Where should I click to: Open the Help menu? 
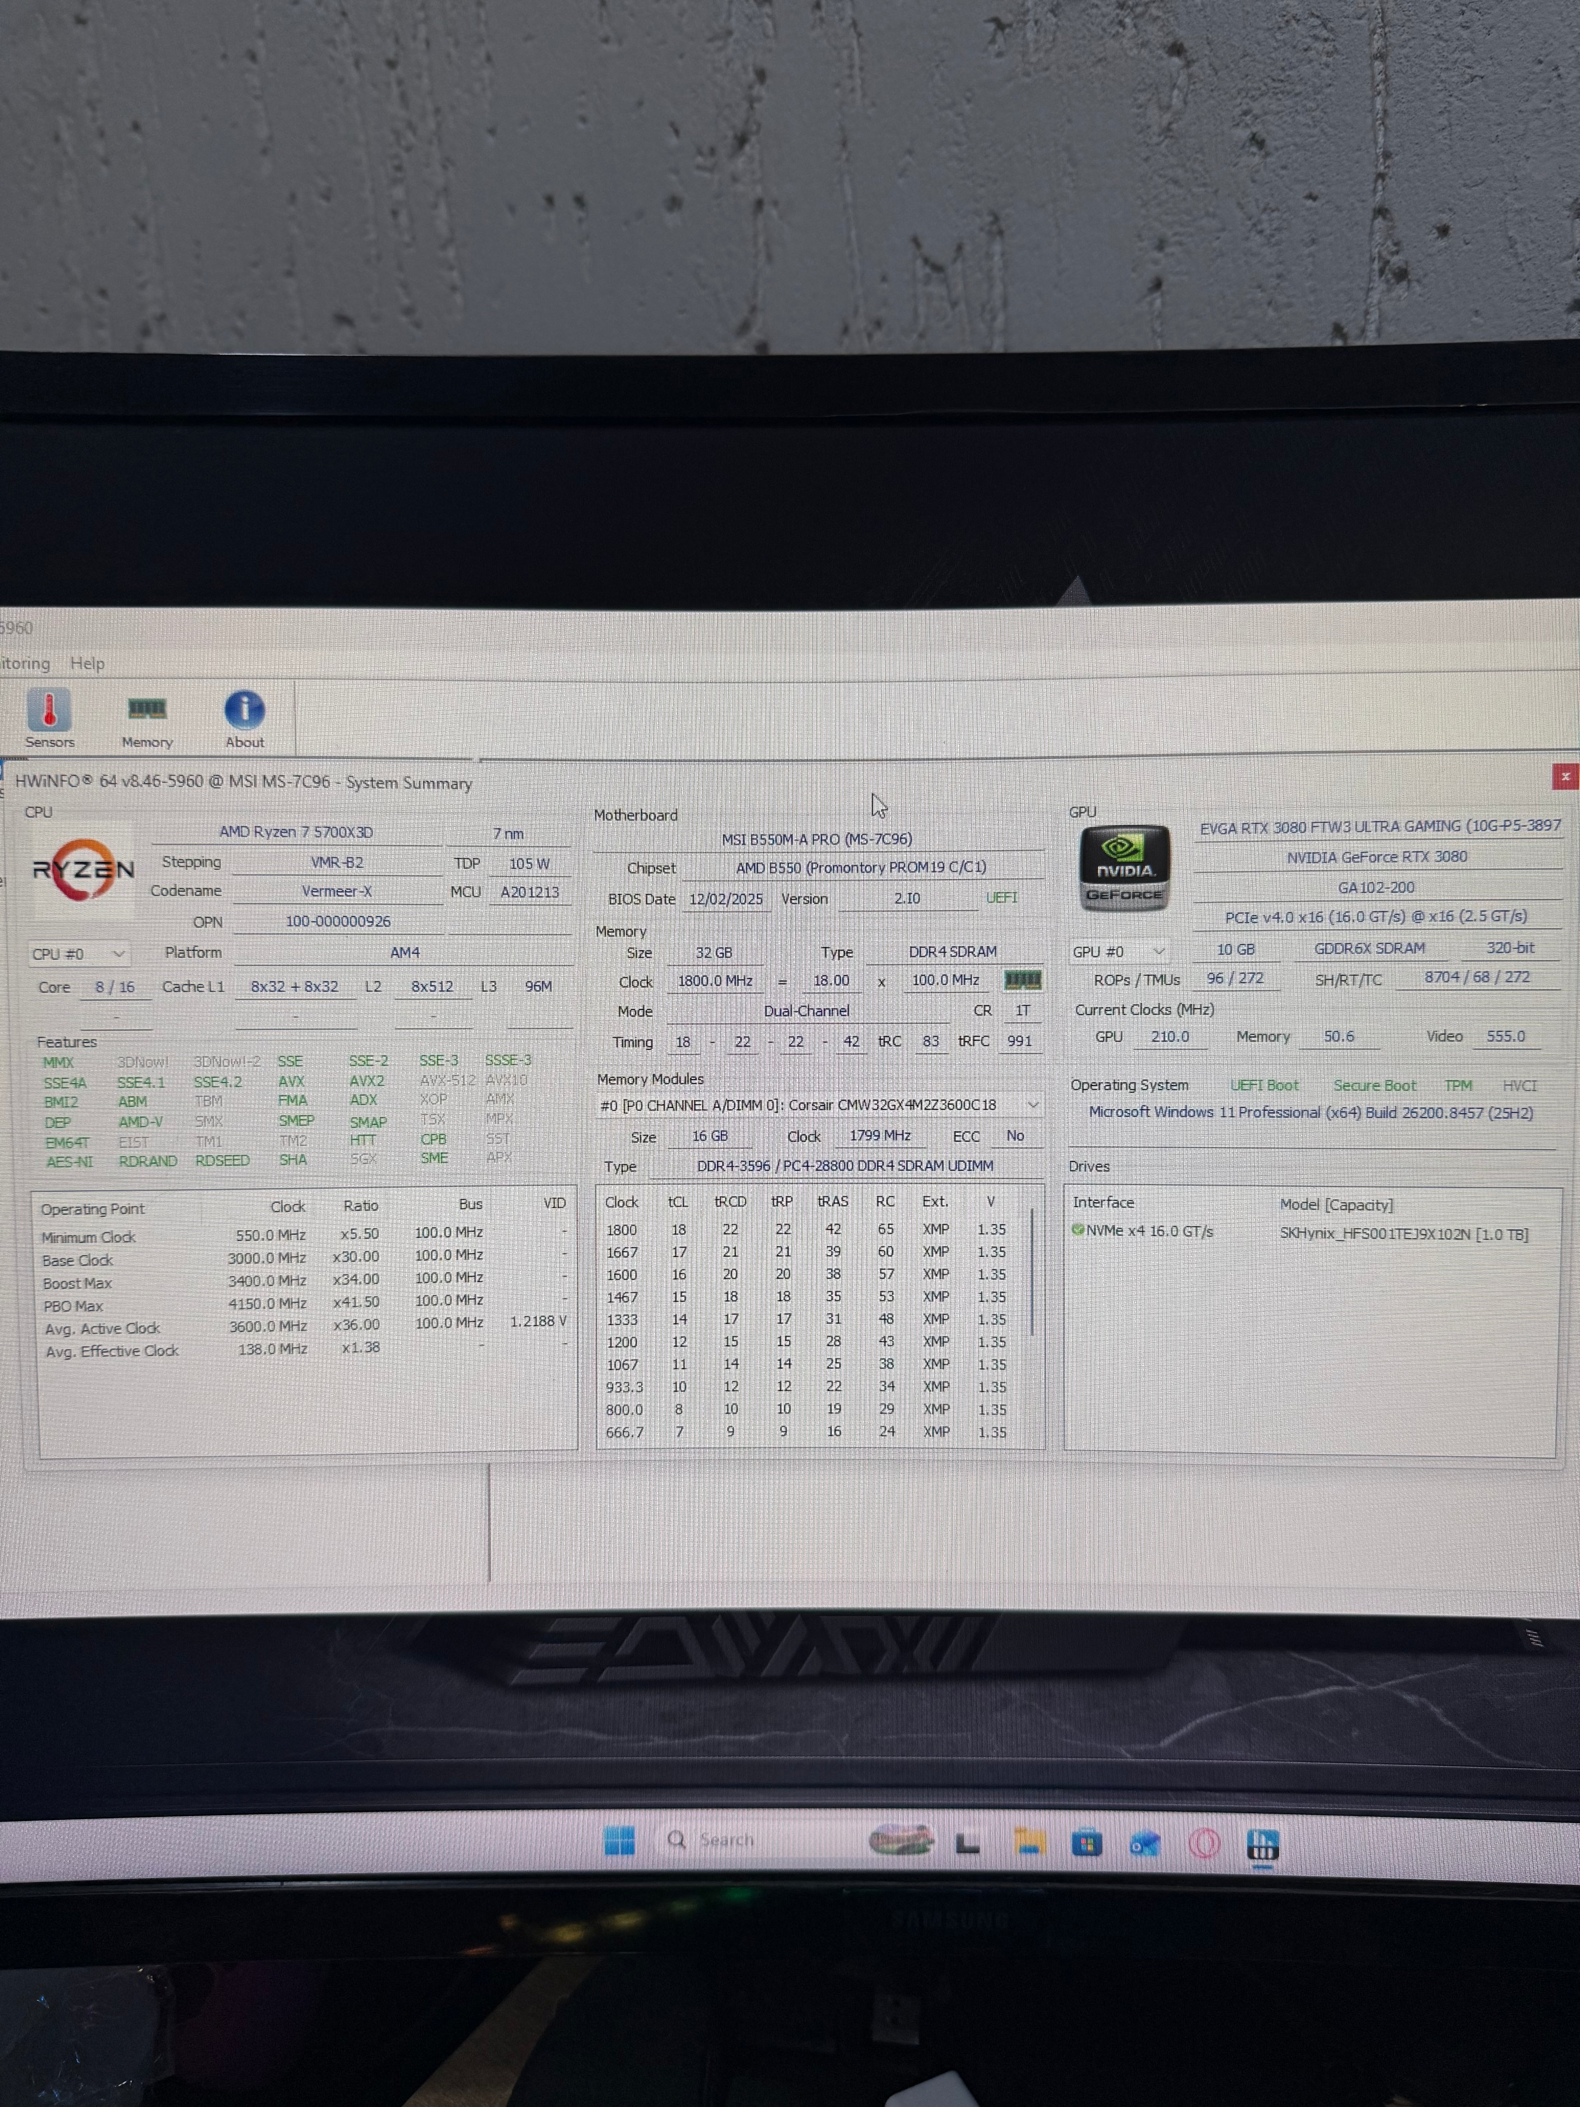[x=88, y=663]
